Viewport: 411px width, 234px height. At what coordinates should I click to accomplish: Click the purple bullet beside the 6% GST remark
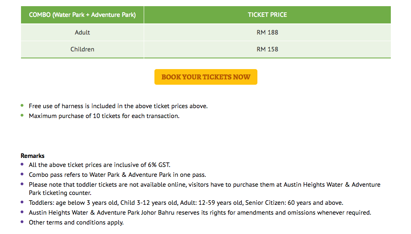click(x=22, y=164)
